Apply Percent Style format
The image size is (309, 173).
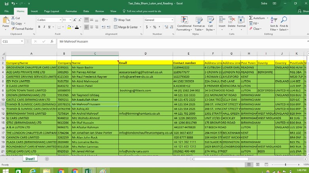154,27
